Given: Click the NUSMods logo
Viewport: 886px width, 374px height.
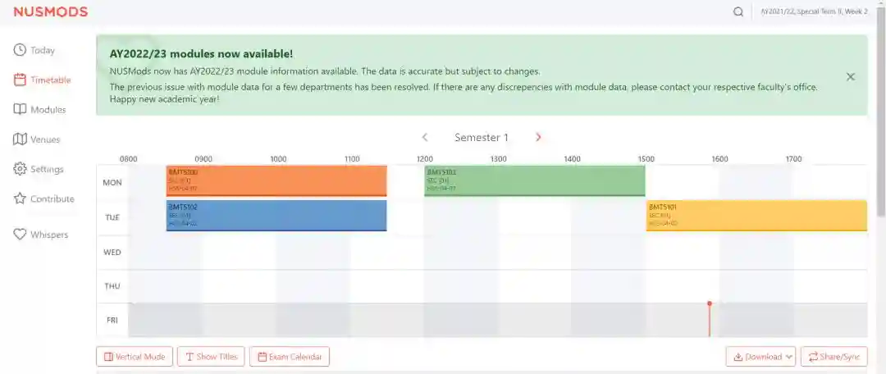Looking at the screenshot, I should 50,11.
